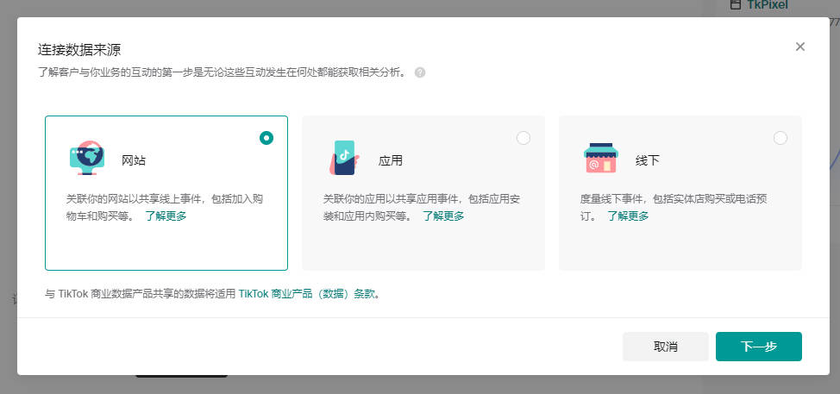This screenshot has width=840, height=394.
Task: Open 了解更多 link in 网站 card
Action: click(166, 216)
